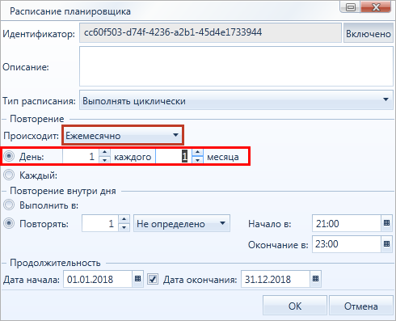396x321 pixels.
Task: Open the Начало в time picker icon
Action: point(386,223)
